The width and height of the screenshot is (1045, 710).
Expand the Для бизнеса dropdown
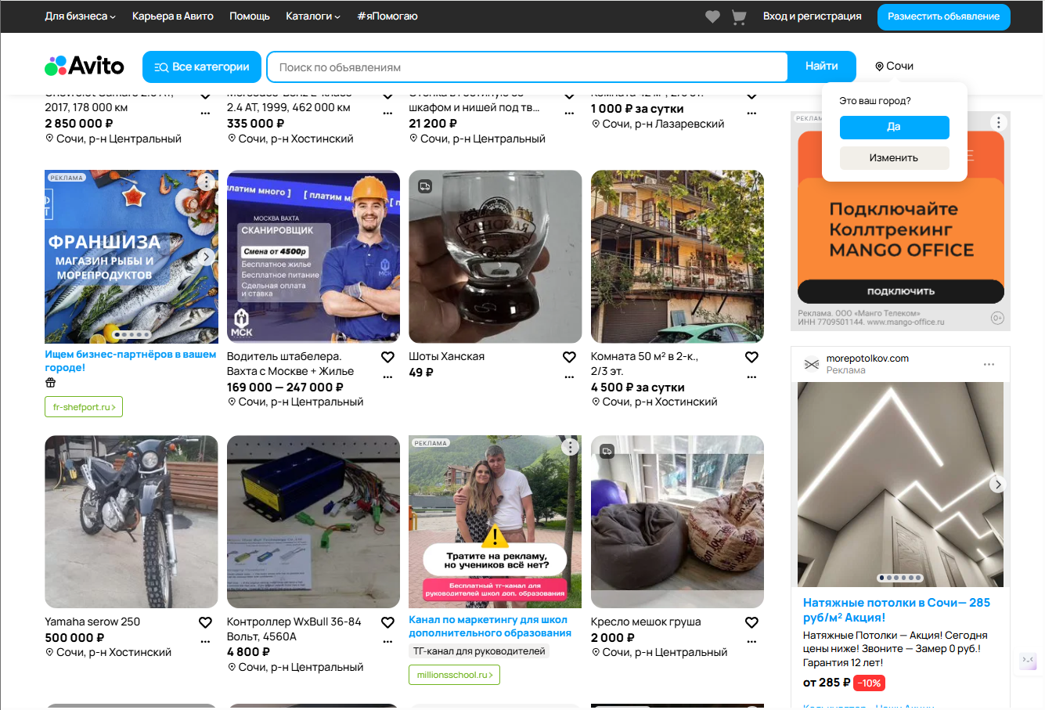tap(80, 16)
